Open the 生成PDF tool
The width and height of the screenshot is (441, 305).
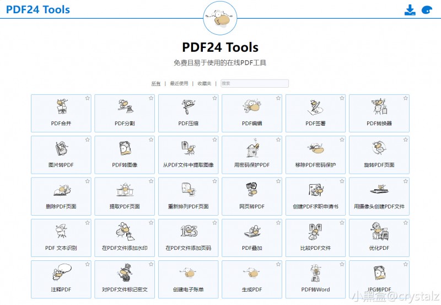pos(252,280)
